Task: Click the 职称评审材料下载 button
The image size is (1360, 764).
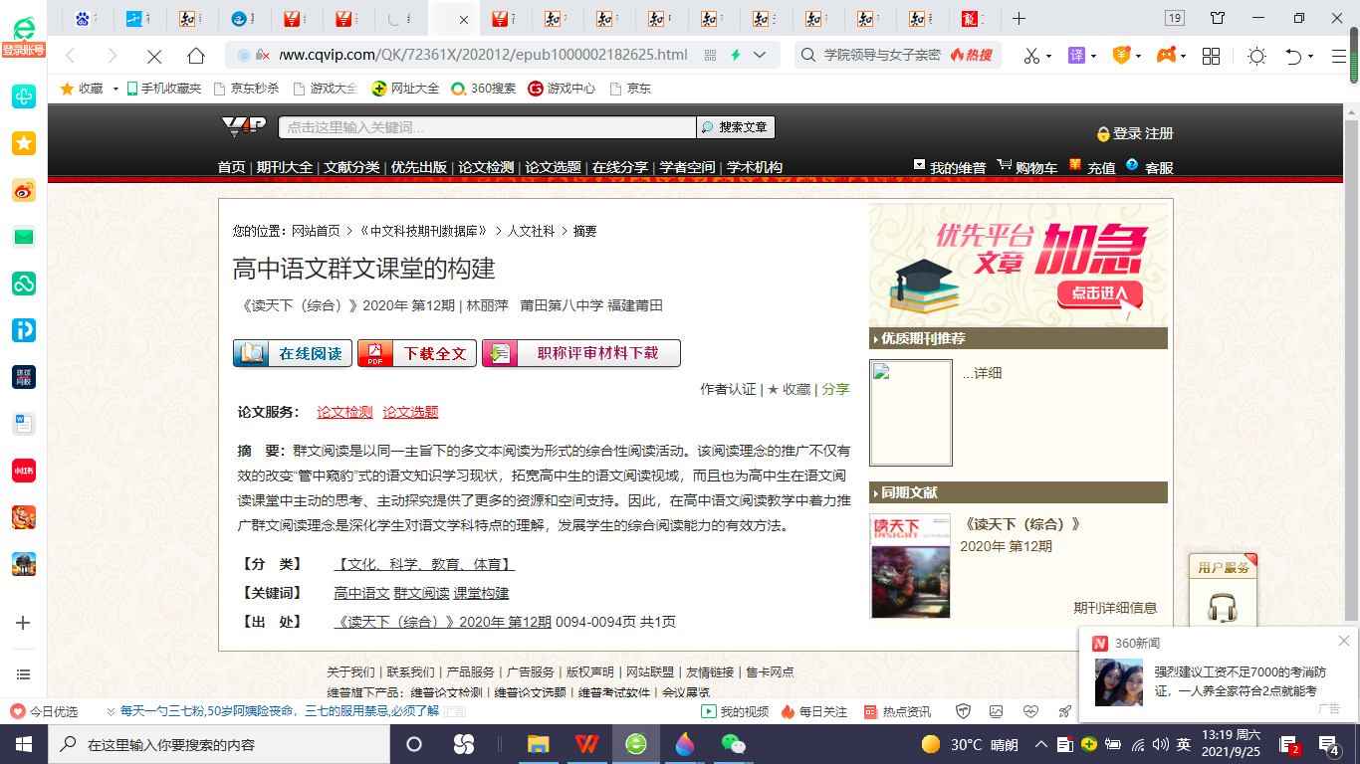Action: coord(581,353)
